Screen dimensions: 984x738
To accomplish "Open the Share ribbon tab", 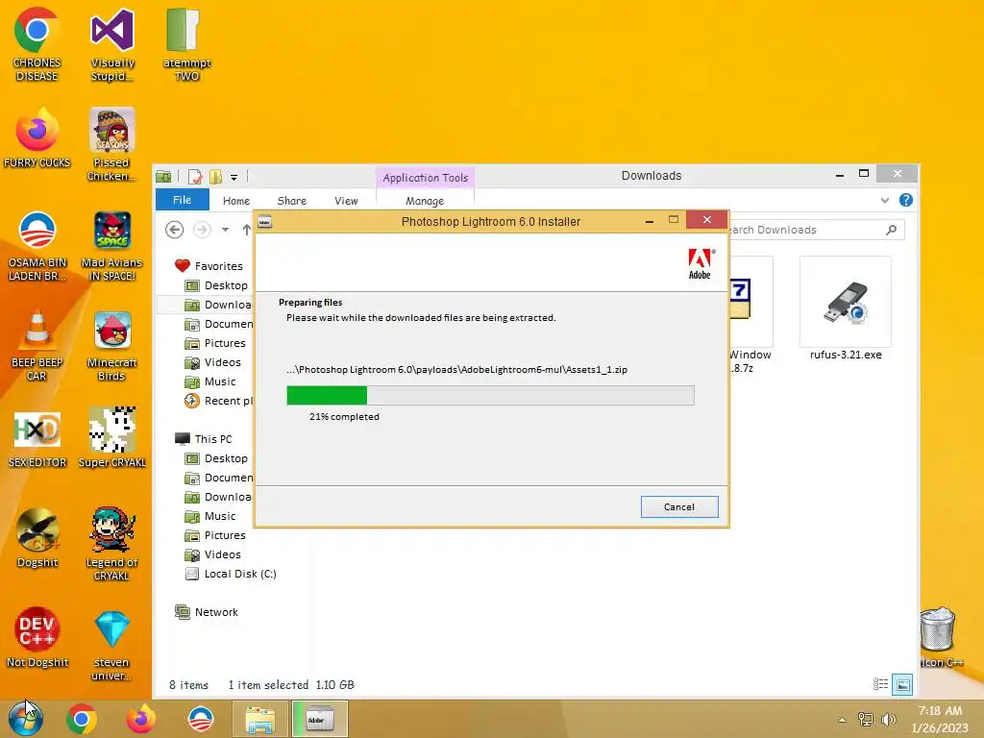I will tap(292, 201).
